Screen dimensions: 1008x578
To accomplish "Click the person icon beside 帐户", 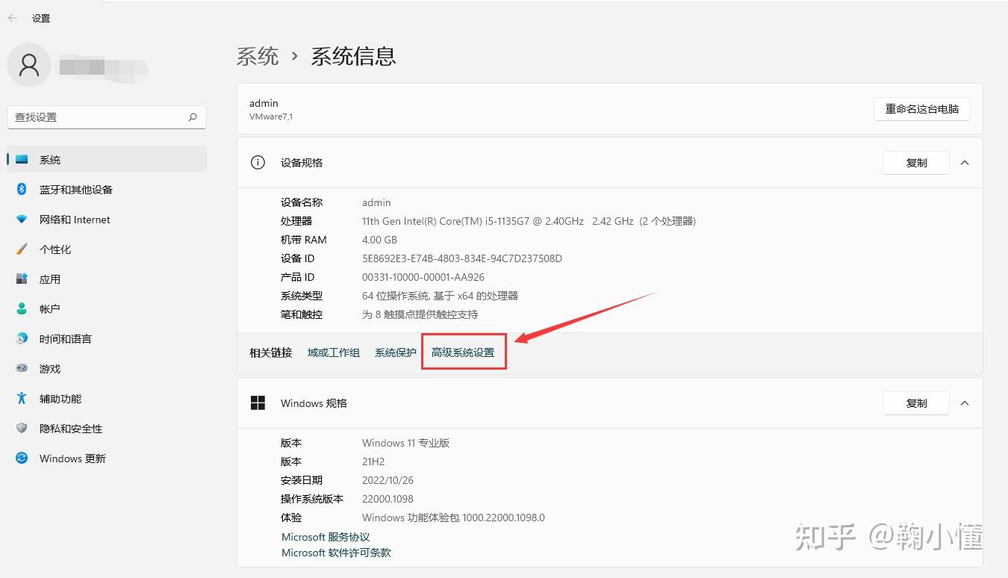I will tap(22, 309).
